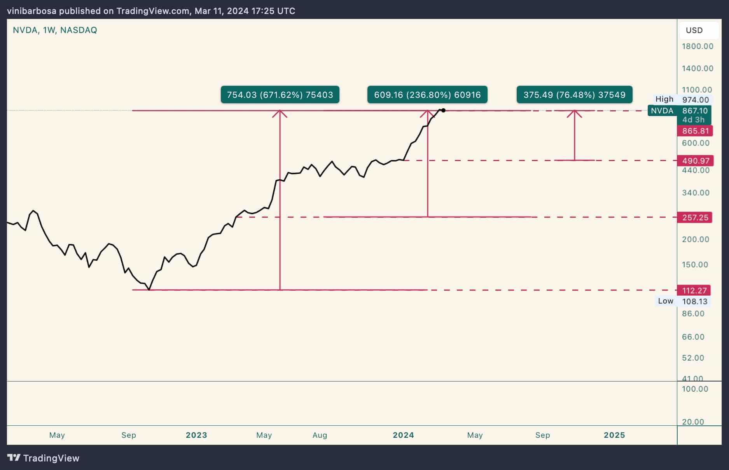Viewport: 729px width, 470px height.
Task: Click the 2023 label on time axis
Action: coord(196,435)
